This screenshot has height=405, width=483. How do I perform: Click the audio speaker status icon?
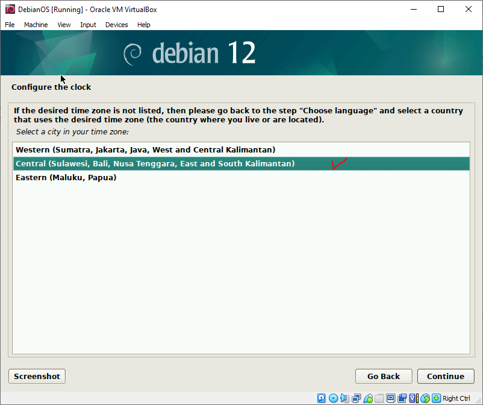pos(345,398)
